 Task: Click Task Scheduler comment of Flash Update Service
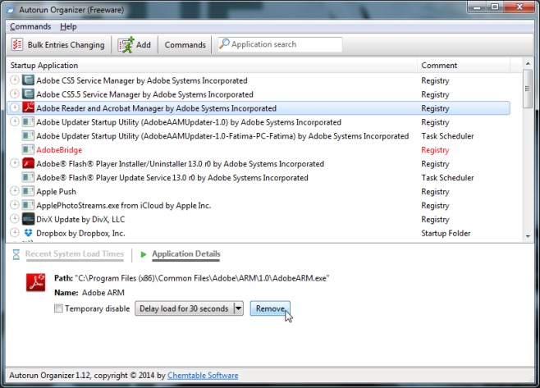click(447, 178)
